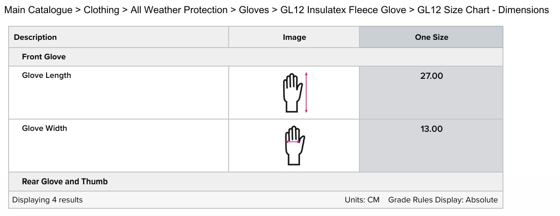Click the glove width diagram icon
This screenshot has width=560, height=216.
click(294, 145)
